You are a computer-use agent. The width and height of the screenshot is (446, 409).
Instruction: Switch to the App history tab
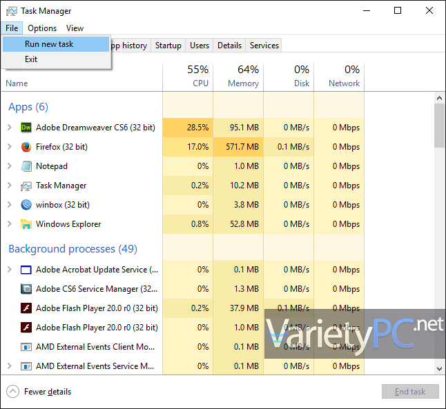(x=130, y=46)
